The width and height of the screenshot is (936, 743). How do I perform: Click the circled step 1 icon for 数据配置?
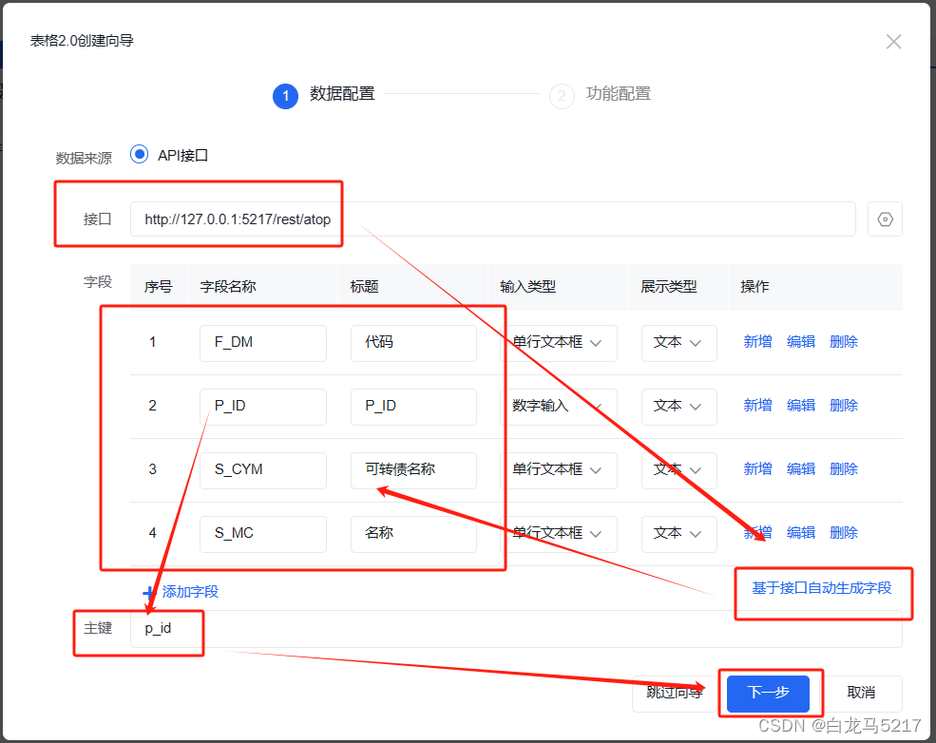click(285, 96)
